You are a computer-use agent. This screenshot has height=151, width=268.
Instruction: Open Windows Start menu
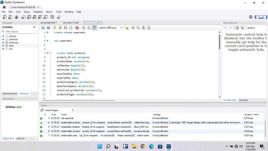click(x=99, y=146)
